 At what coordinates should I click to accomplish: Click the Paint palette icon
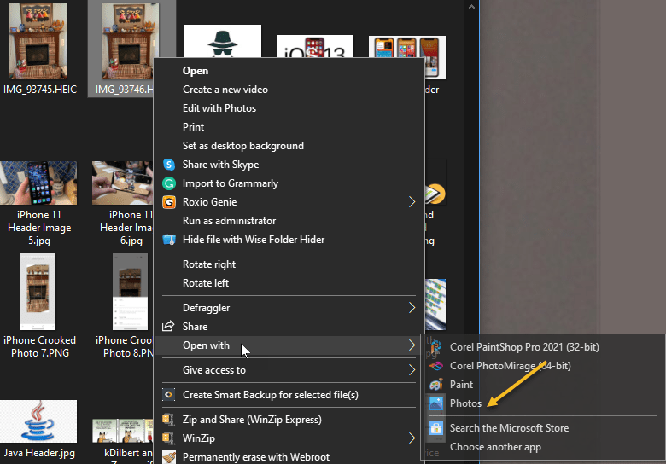click(x=436, y=385)
